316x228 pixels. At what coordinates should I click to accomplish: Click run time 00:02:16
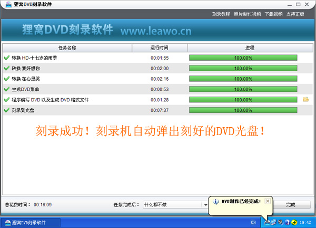point(160,79)
